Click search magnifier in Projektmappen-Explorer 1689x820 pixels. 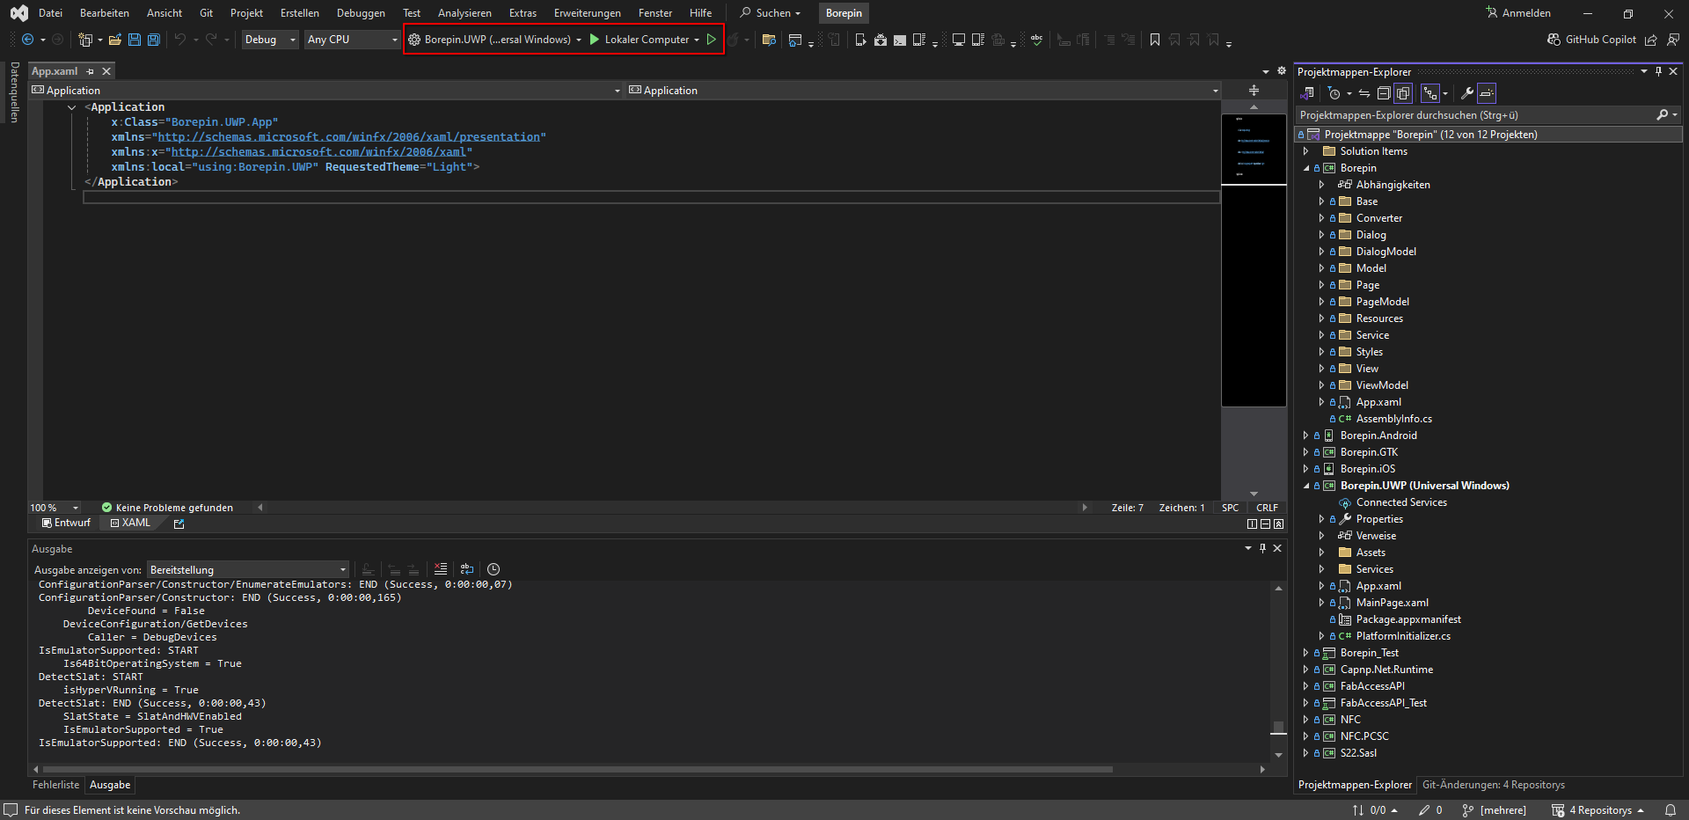(x=1662, y=115)
